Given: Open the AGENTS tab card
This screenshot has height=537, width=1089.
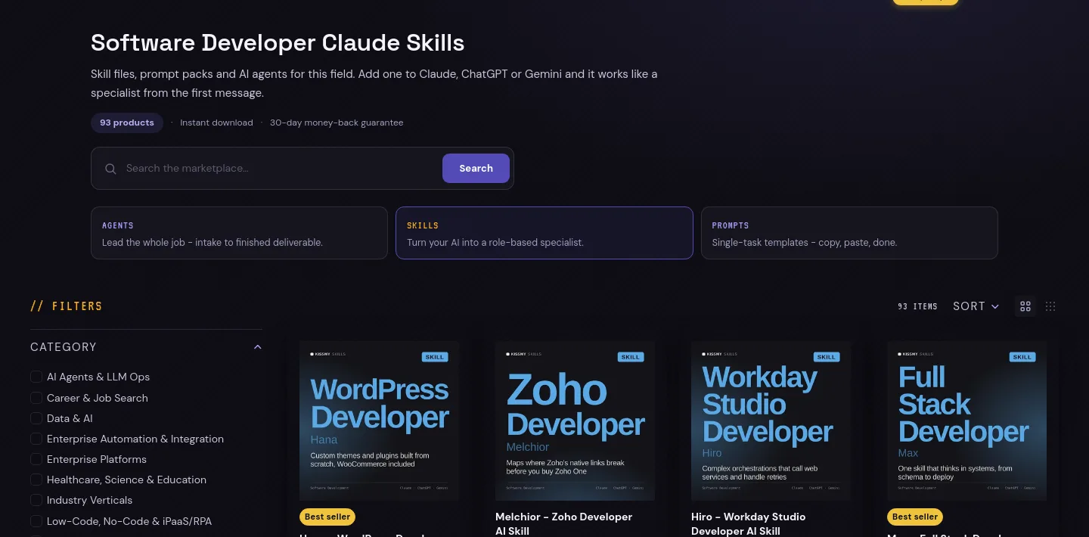Looking at the screenshot, I should tap(239, 233).
